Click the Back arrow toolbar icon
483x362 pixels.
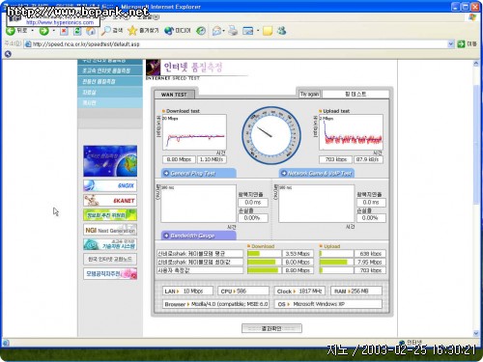click(11, 31)
